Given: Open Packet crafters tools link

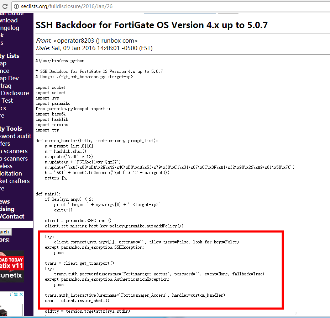Looking at the screenshot, I should (x=15, y=181).
